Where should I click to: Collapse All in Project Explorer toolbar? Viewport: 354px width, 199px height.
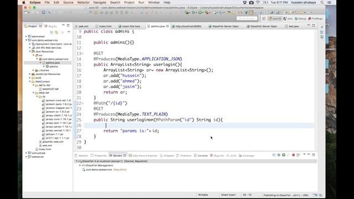coord(51,32)
